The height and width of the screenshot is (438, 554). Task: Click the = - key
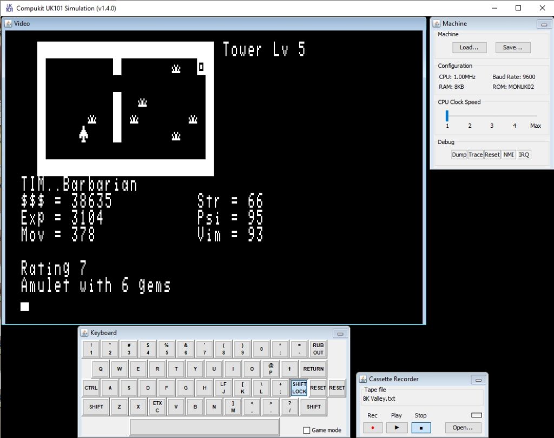tap(299, 349)
